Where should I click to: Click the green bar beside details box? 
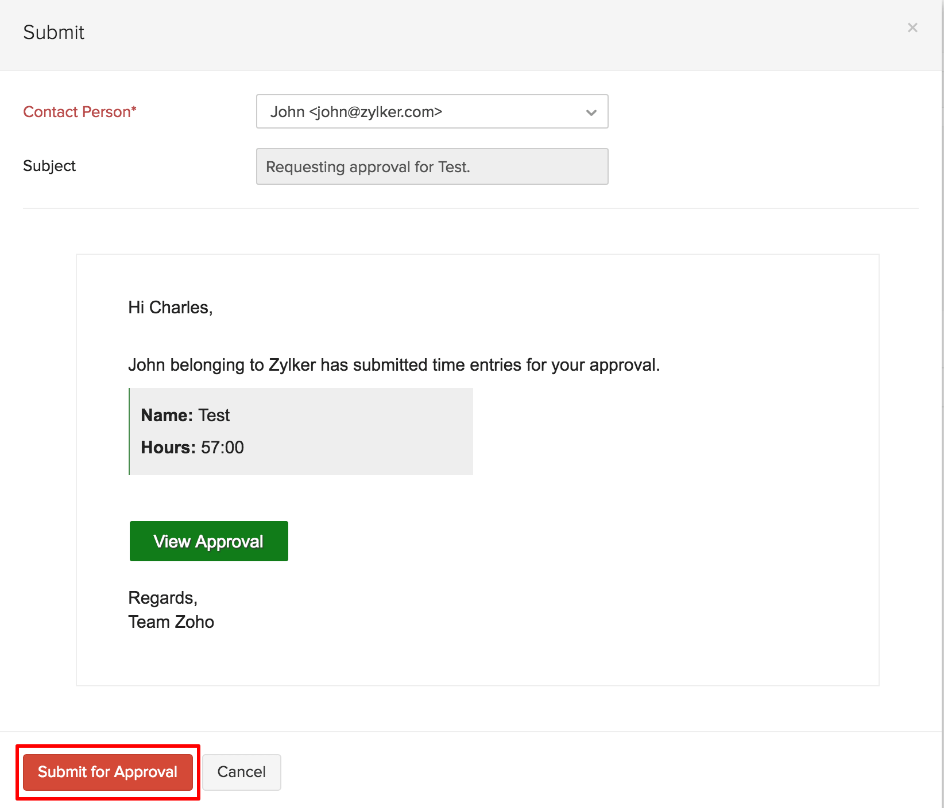(x=129, y=431)
